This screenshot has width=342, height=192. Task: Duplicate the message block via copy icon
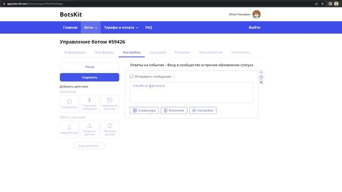pos(261,77)
